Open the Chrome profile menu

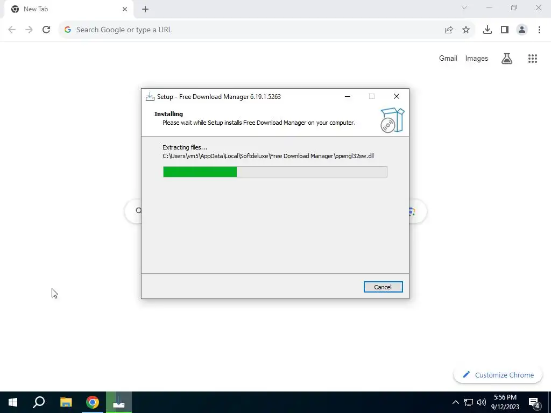tap(522, 30)
